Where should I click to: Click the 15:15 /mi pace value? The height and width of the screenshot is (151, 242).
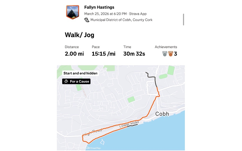pos(103,54)
